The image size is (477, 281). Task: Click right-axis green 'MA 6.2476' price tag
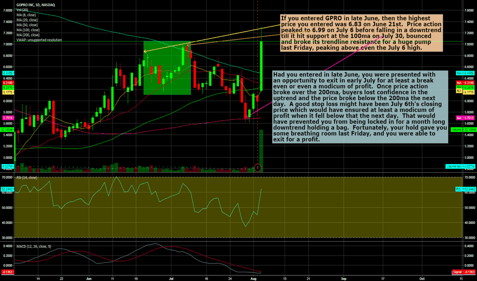pyautogui.click(x=465, y=87)
